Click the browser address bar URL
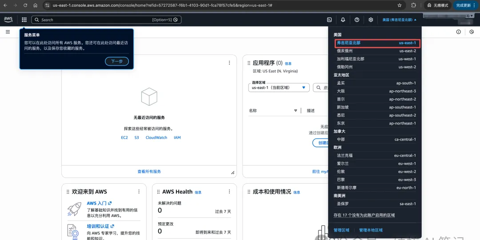This screenshot has height=240, width=480. 163,5
